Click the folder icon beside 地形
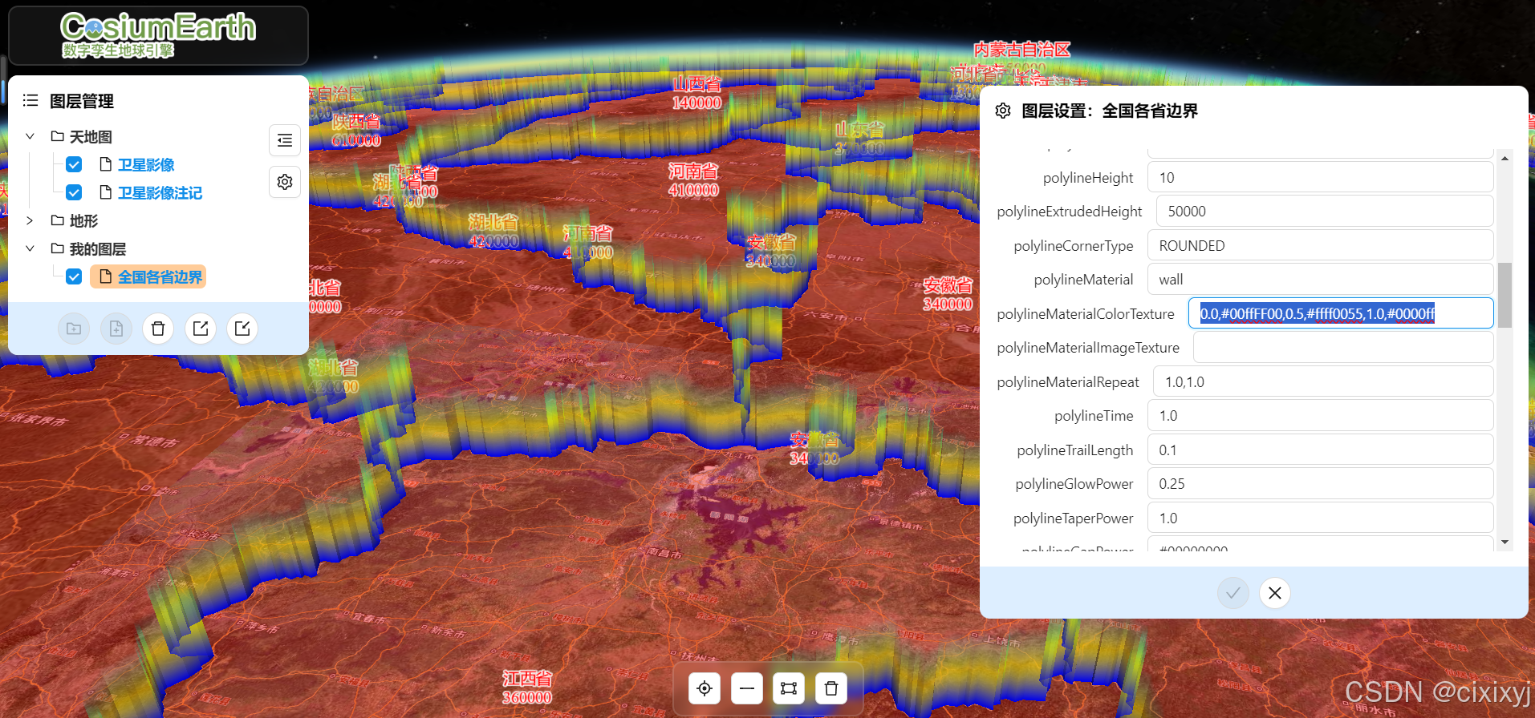1535x718 pixels. pos(58,220)
